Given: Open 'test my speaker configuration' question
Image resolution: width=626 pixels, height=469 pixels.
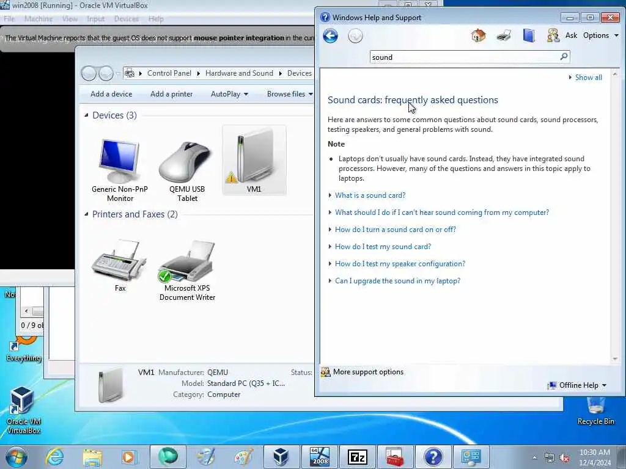Looking at the screenshot, I should point(400,264).
